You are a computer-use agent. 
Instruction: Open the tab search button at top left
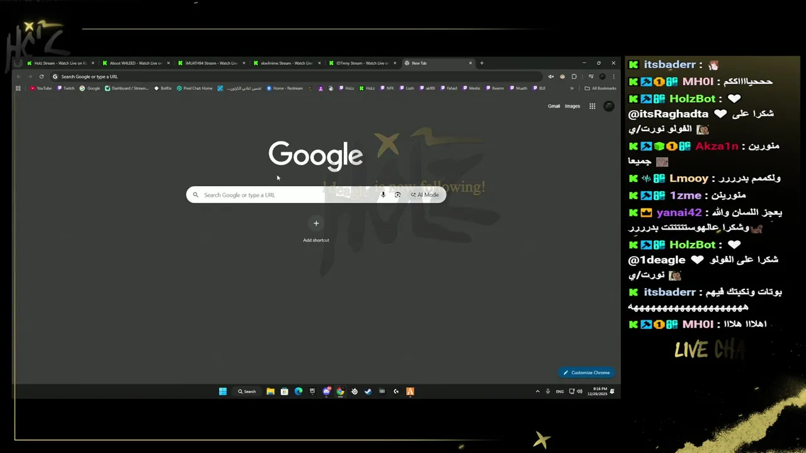click(x=18, y=63)
